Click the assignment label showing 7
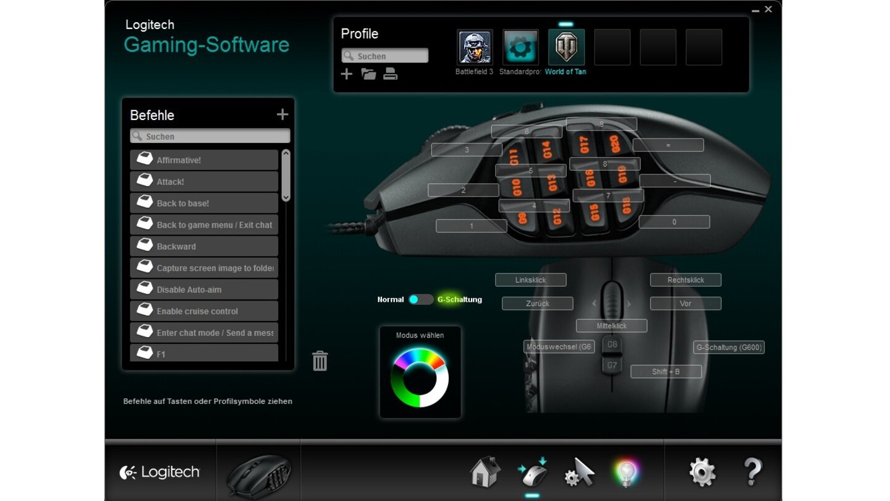 coord(608,195)
